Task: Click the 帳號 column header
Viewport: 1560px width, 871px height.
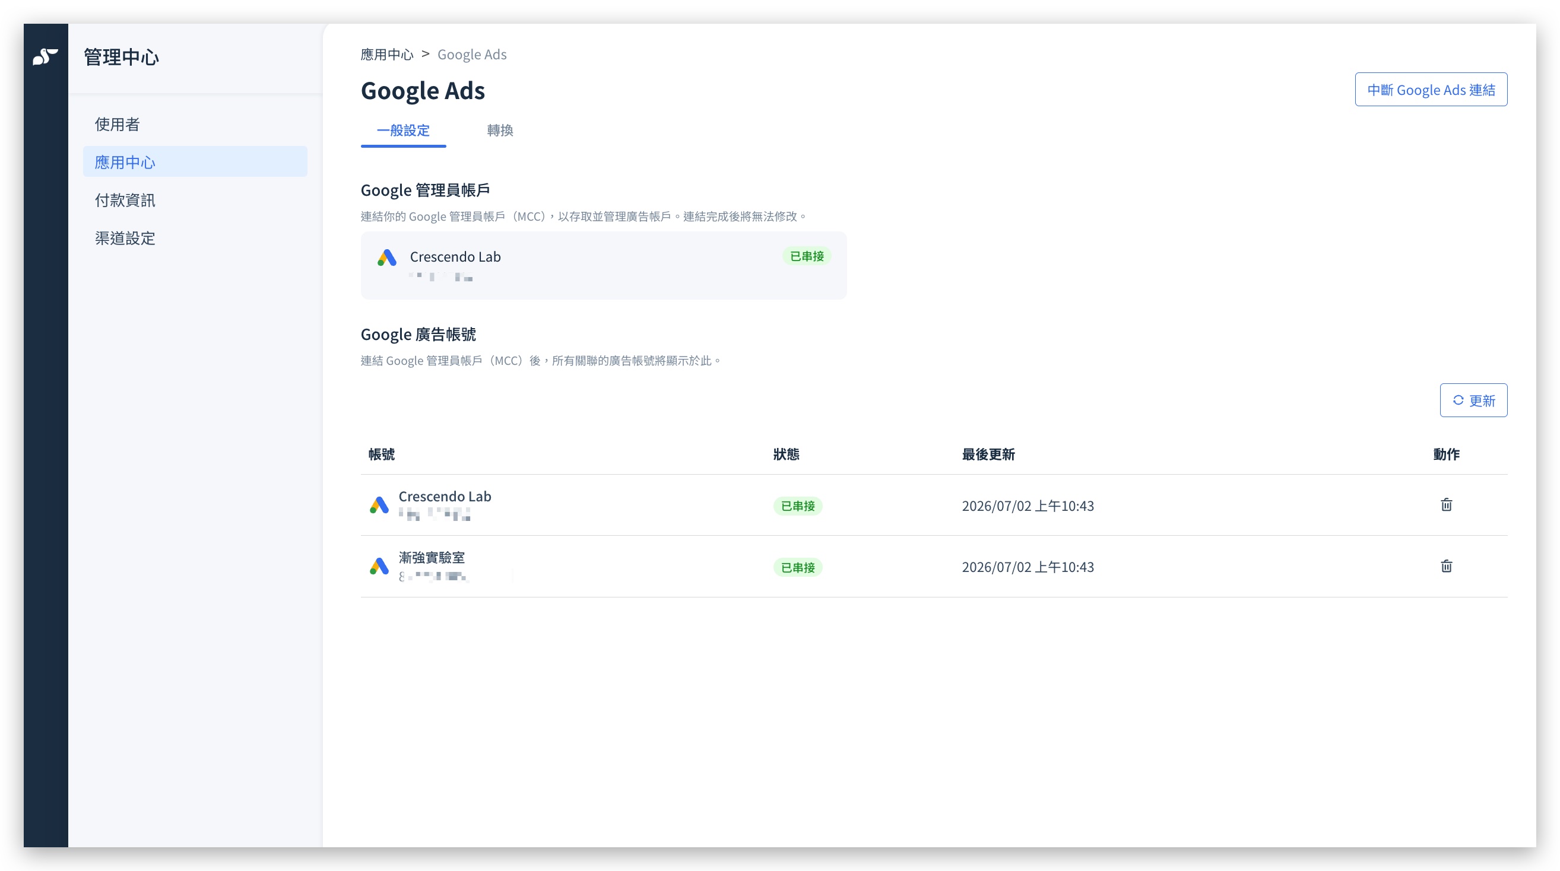Action: coord(382,454)
